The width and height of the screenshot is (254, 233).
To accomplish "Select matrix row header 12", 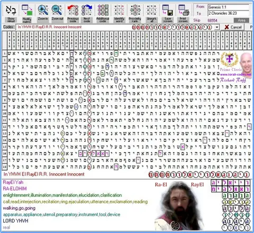I will tap(5, 127).
